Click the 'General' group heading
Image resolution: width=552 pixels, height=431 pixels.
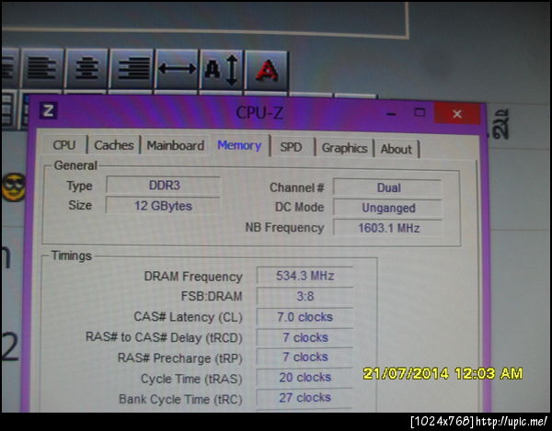coord(75,165)
